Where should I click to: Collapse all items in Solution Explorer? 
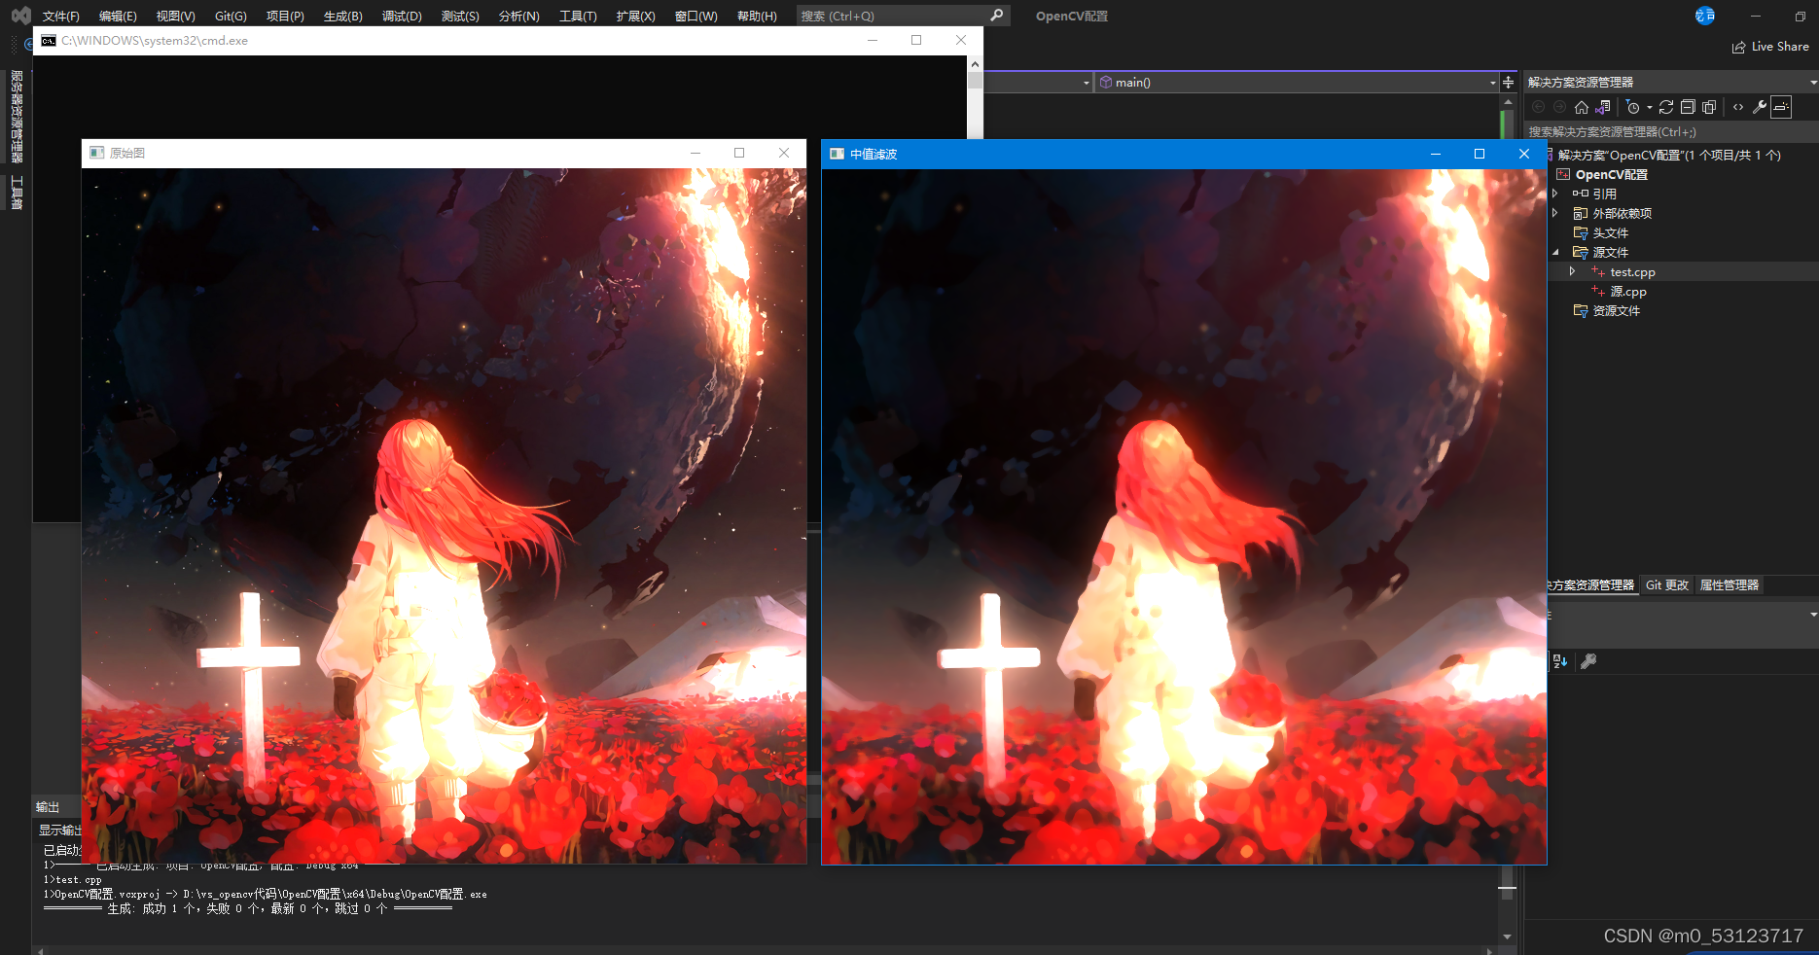tap(1688, 107)
